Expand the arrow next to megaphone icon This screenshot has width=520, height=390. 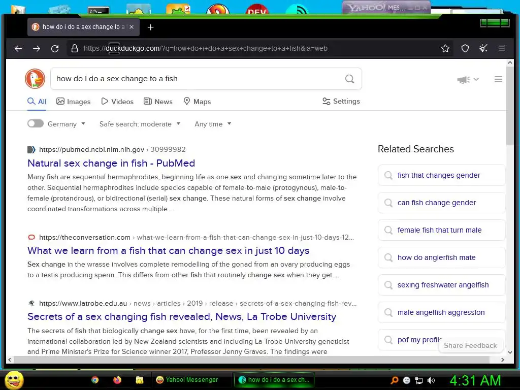476,79
